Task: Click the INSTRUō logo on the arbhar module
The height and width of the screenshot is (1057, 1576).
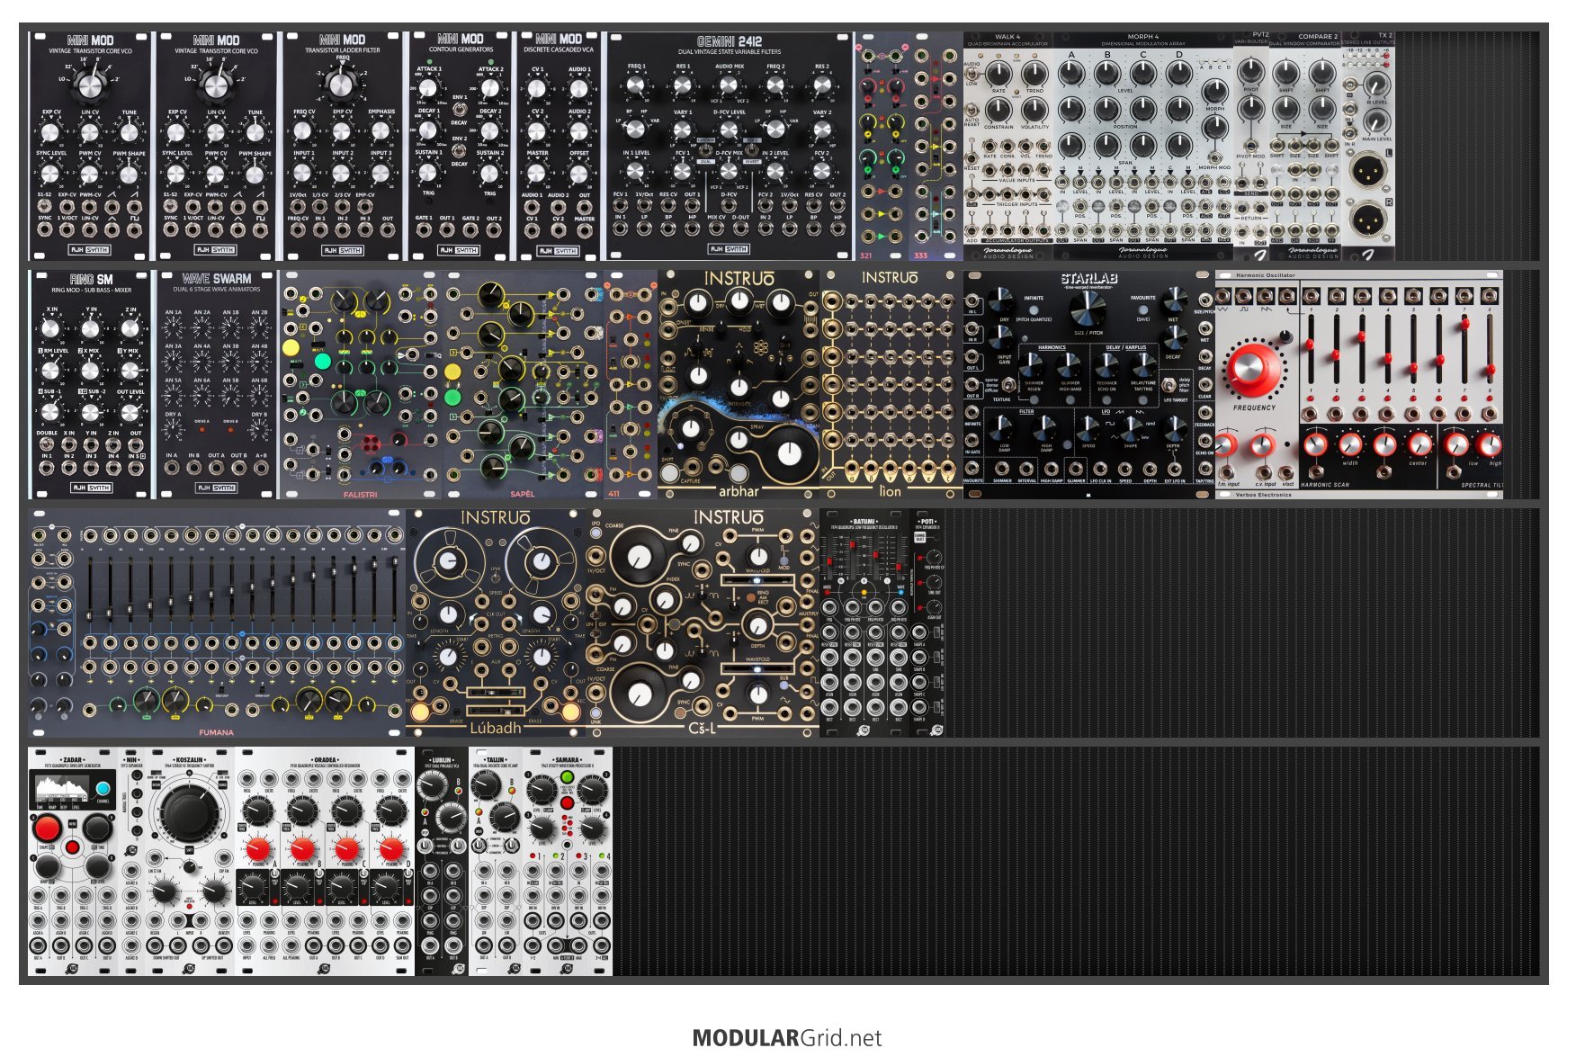Action: (739, 279)
